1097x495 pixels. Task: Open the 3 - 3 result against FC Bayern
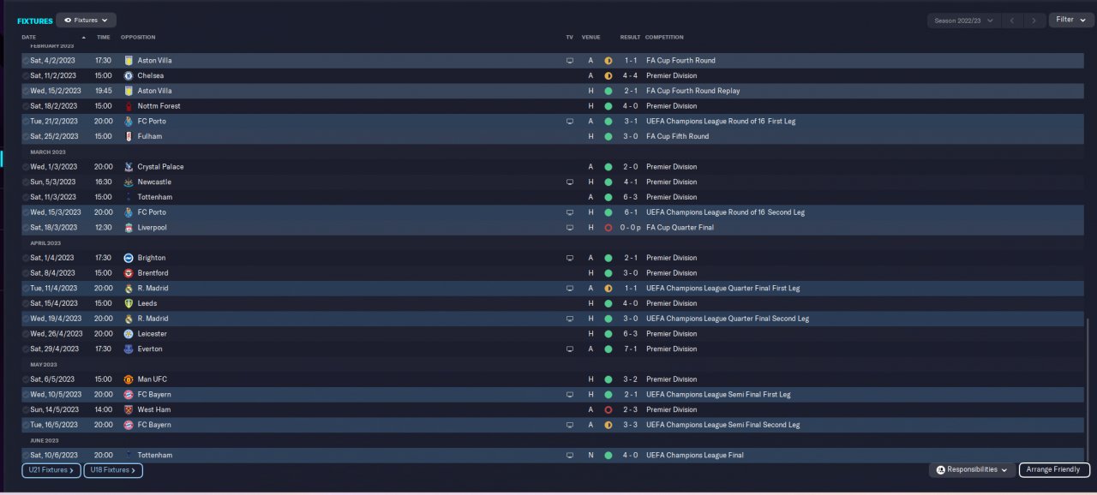click(630, 426)
